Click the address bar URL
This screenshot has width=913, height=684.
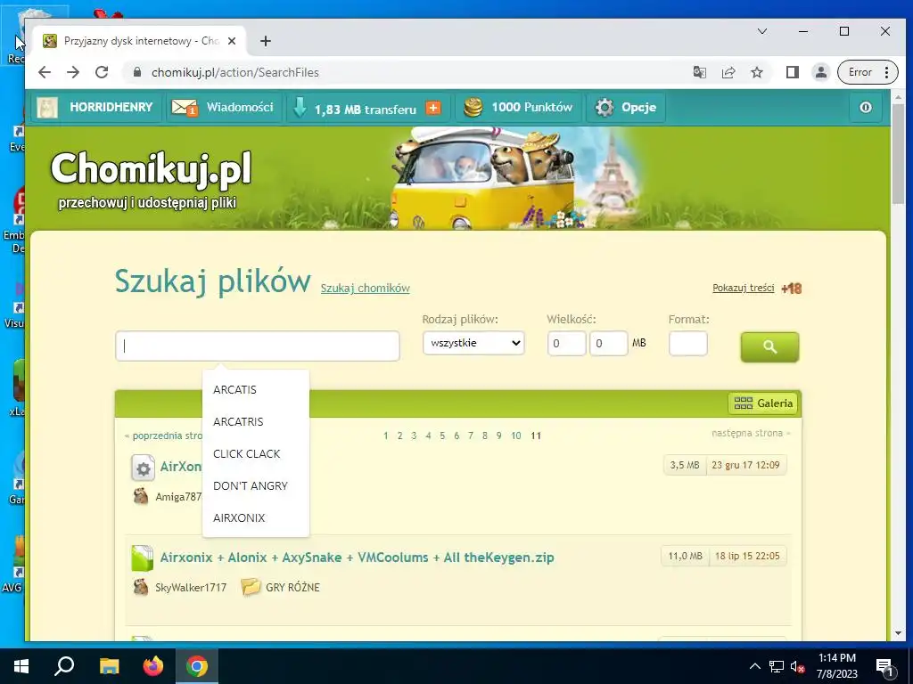tap(235, 72)
